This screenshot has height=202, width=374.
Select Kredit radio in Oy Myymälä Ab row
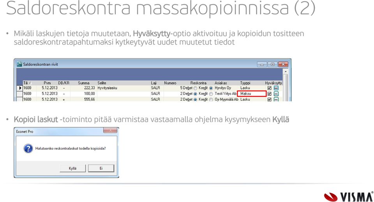tap(211, 99)
